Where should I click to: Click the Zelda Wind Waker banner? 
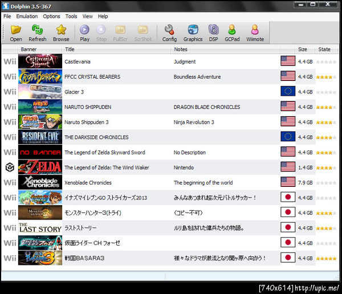pyautogui.click(x=40, y=168)
